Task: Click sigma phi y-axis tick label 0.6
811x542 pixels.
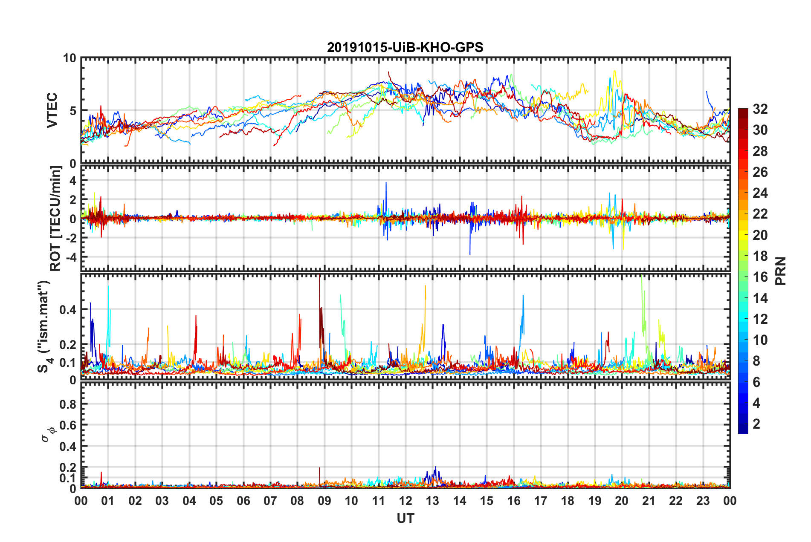Action: [x=68, y=425]
